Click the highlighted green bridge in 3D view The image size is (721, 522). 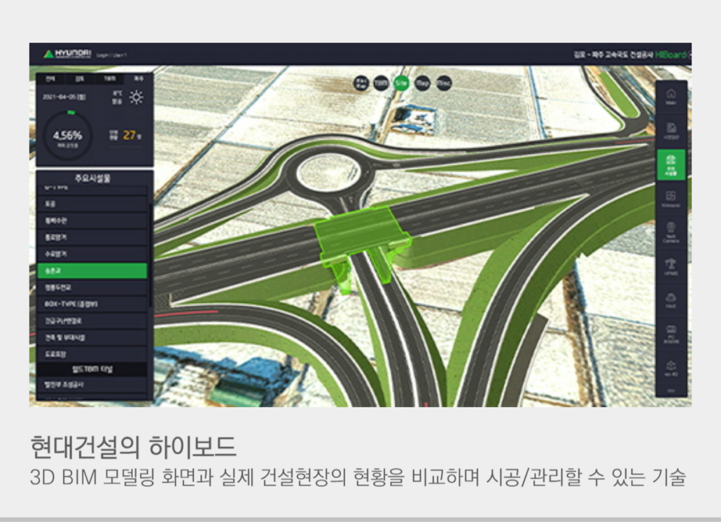(x=363, y=240)
